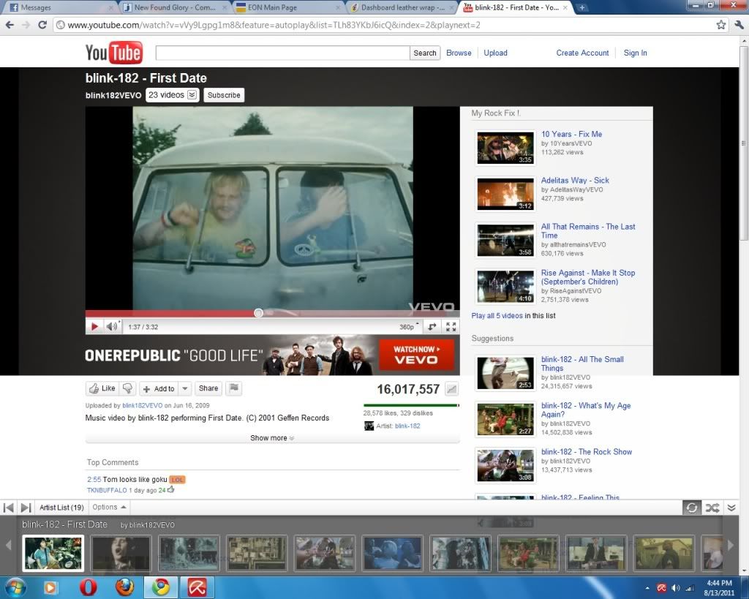Flag the video using the flag icon
This screenshot has width=749, height=599.
234,388
